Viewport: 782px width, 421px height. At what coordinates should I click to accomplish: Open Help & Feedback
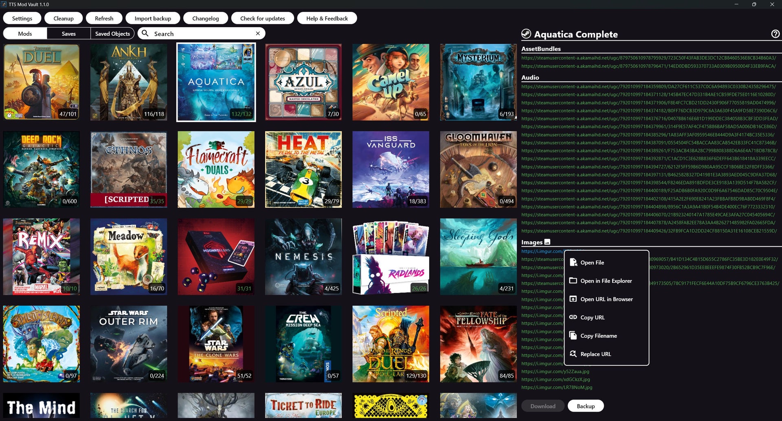(327, 18)
